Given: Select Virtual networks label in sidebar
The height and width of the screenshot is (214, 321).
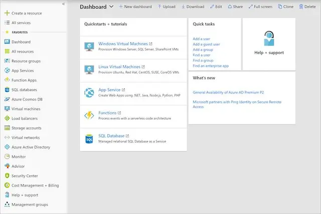Looking at the screenshot, I should click(26, 137).
